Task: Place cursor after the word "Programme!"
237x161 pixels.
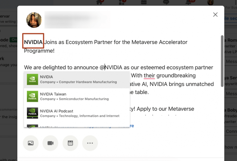Action: (x=55, y=51)
